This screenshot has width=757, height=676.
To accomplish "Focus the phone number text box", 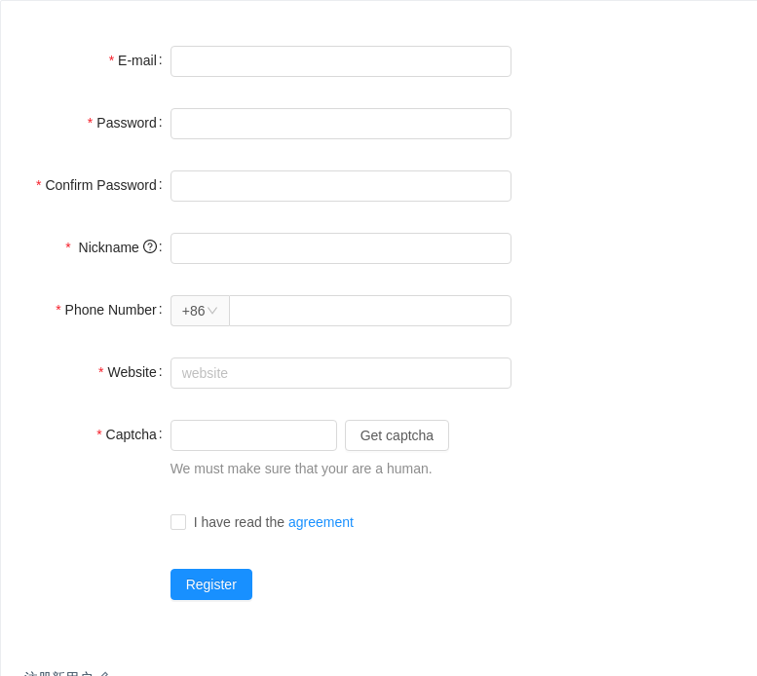I will coord(370,311).
